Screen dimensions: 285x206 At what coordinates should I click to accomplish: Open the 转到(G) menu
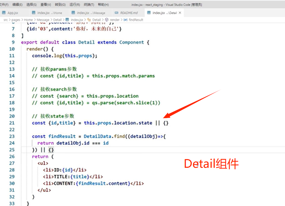point(60,5)
